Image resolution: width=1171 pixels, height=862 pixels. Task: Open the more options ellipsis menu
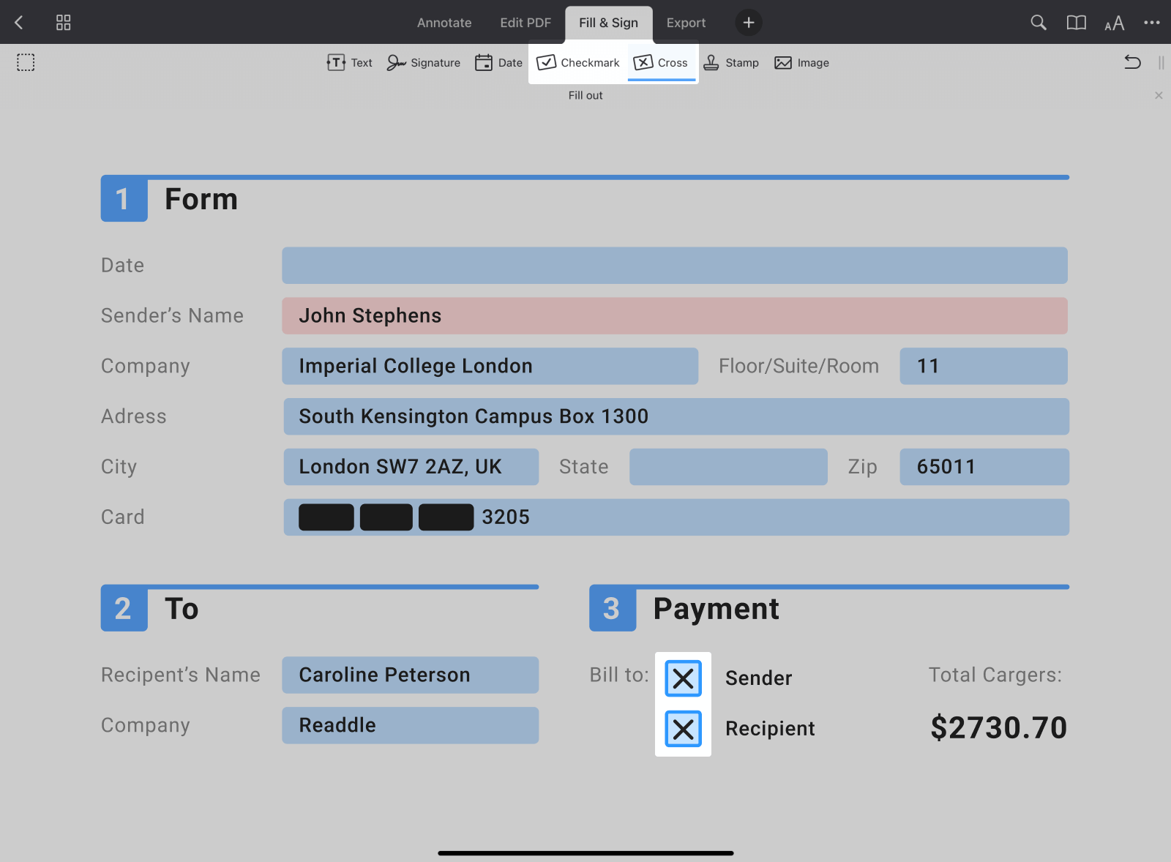coord(1151,23)
